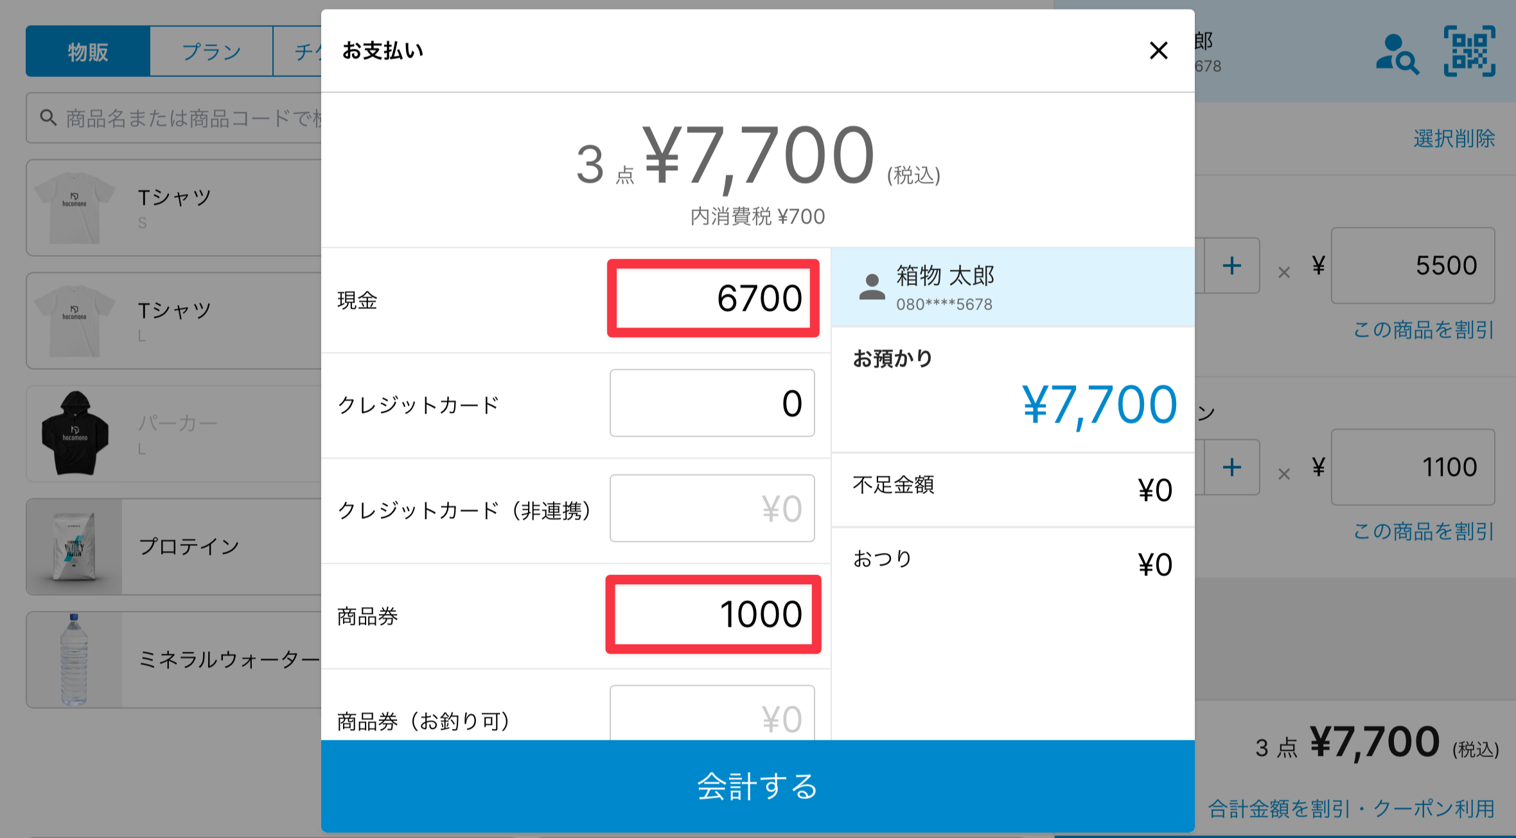Click the 箱物 太郎 customer avatar icon
The width and height of the screenshot is (1516, 838).
(x=872, y=287)
